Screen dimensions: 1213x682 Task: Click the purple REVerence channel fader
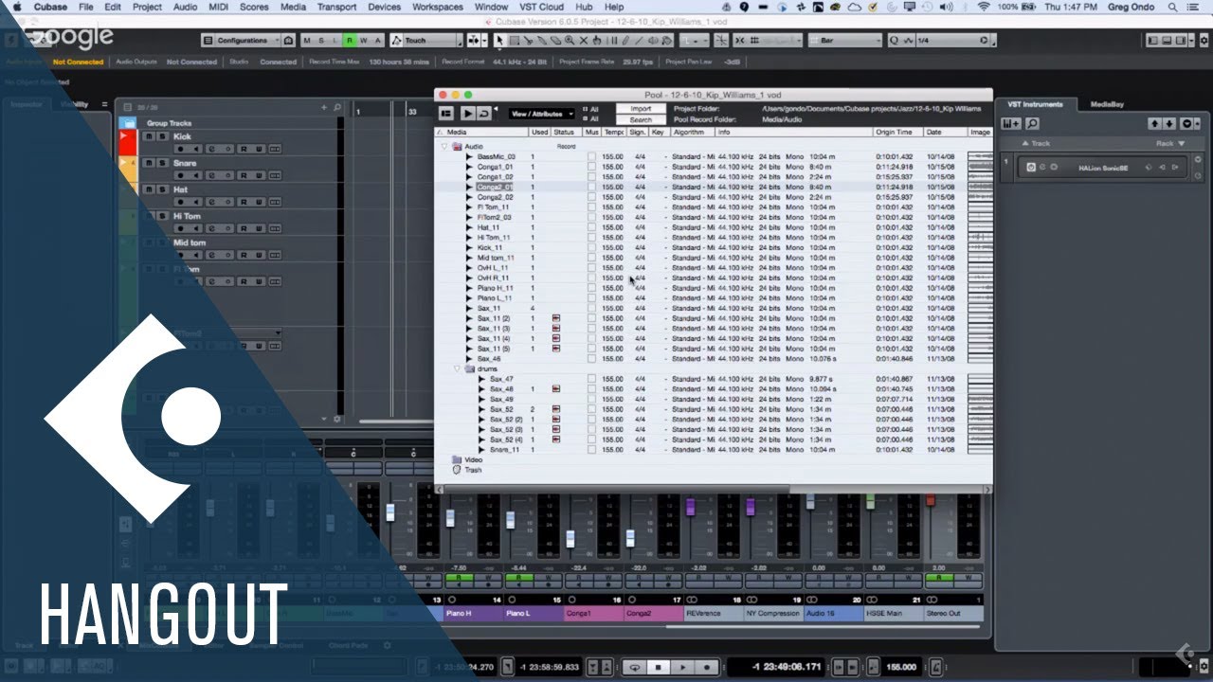[690, 507]
